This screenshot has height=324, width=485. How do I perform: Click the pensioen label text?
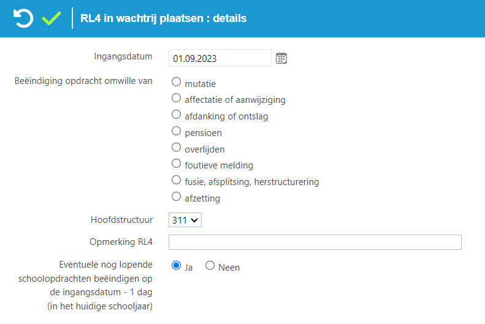coord(203,133)
